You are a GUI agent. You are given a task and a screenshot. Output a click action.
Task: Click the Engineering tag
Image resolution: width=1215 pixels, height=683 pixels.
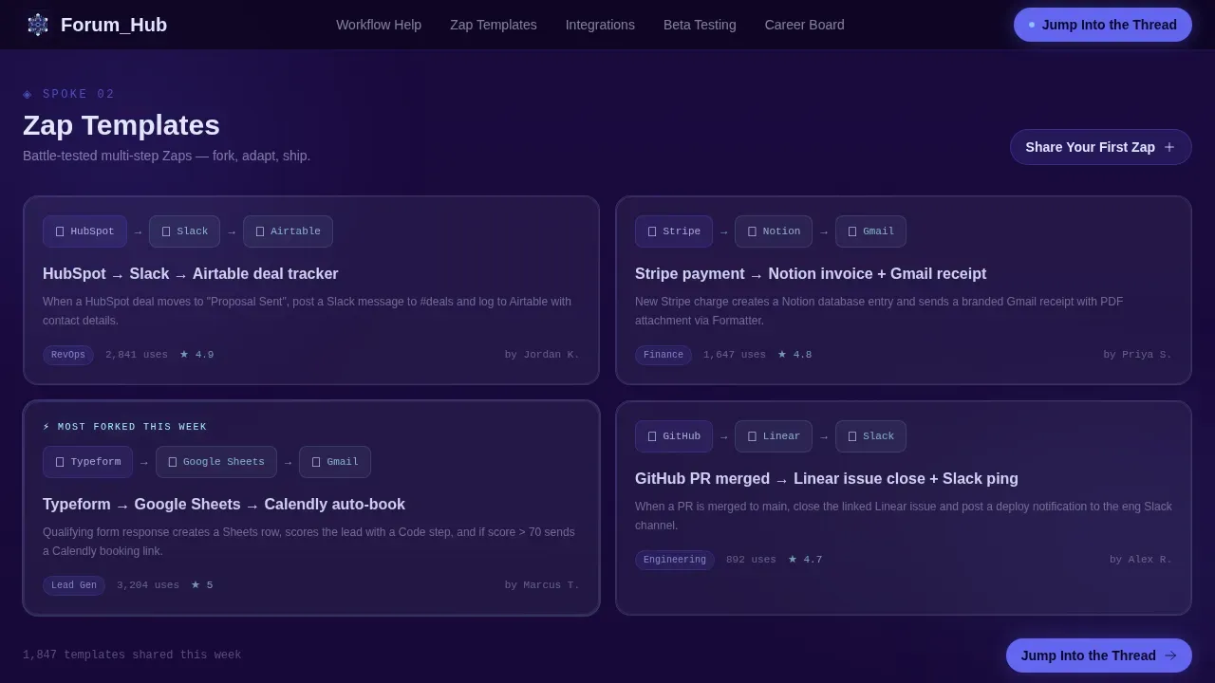(675, 560)
